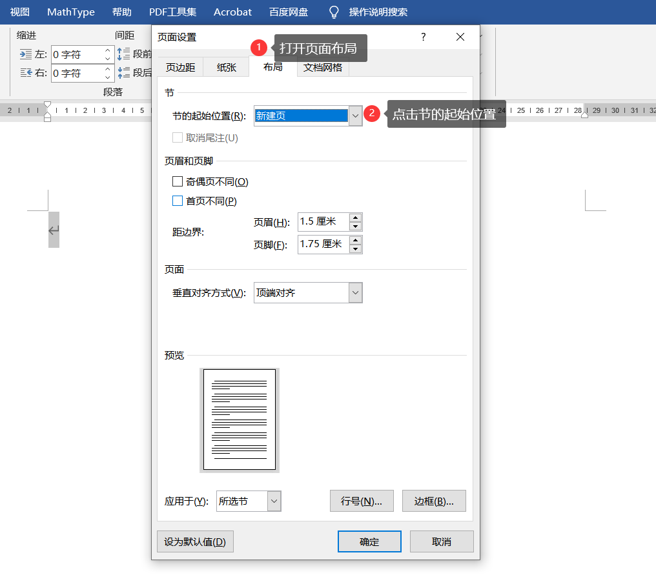656x586 pixels.
Task: Increase right indent with up arrow
Action: 108,68
